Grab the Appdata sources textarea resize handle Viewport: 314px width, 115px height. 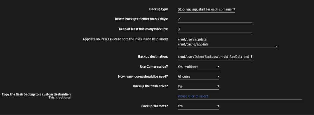point(276,47)
